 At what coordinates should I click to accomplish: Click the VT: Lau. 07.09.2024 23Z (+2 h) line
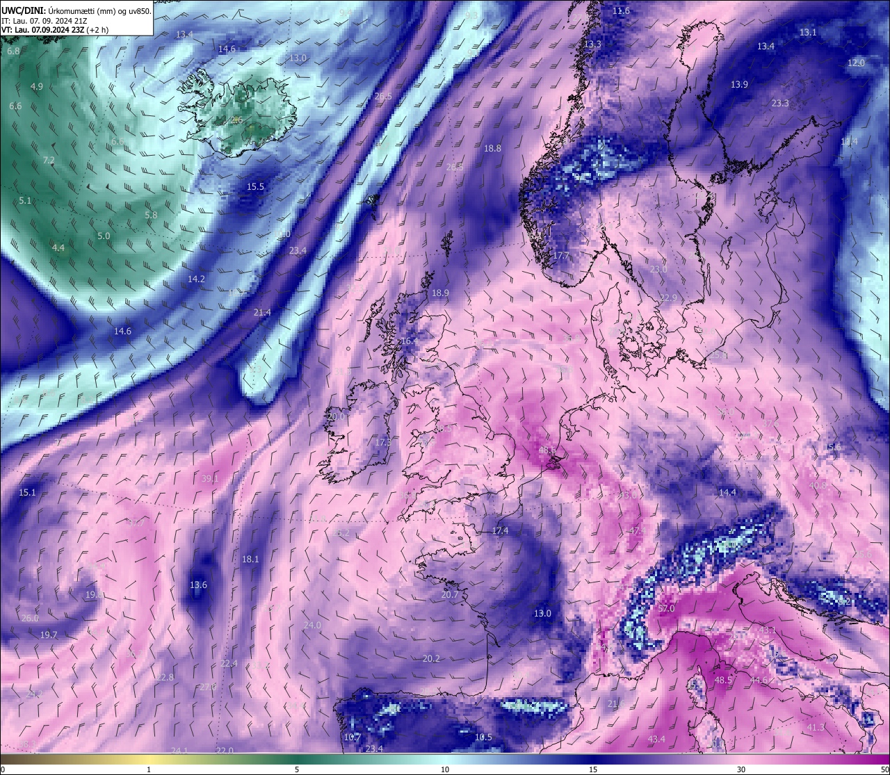[55, 30]
